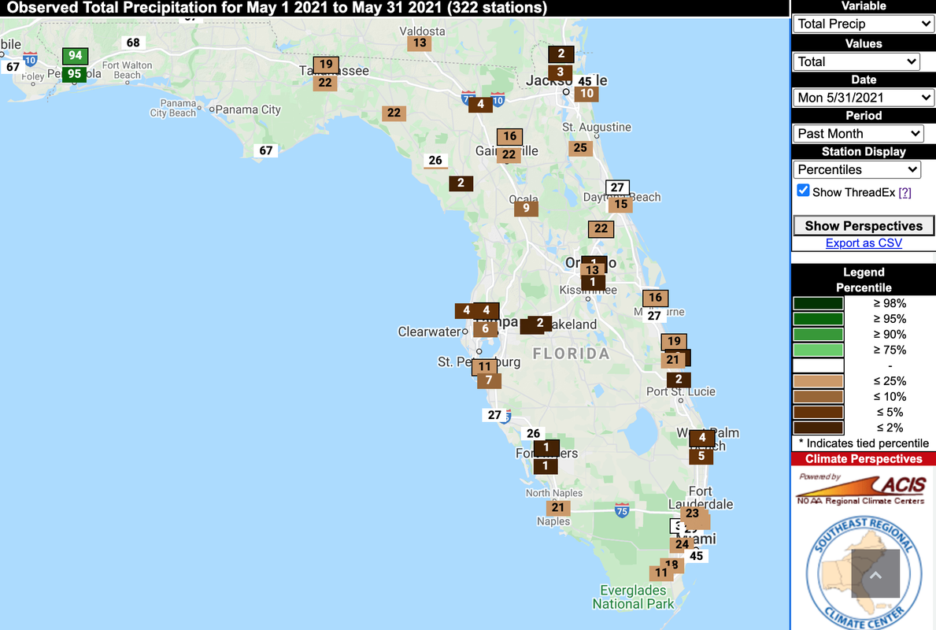The height and width of the screenshot is (630, 936).
Task: Click the 5 station marker at West Palm Beach
Action: (x=701, y=456)
